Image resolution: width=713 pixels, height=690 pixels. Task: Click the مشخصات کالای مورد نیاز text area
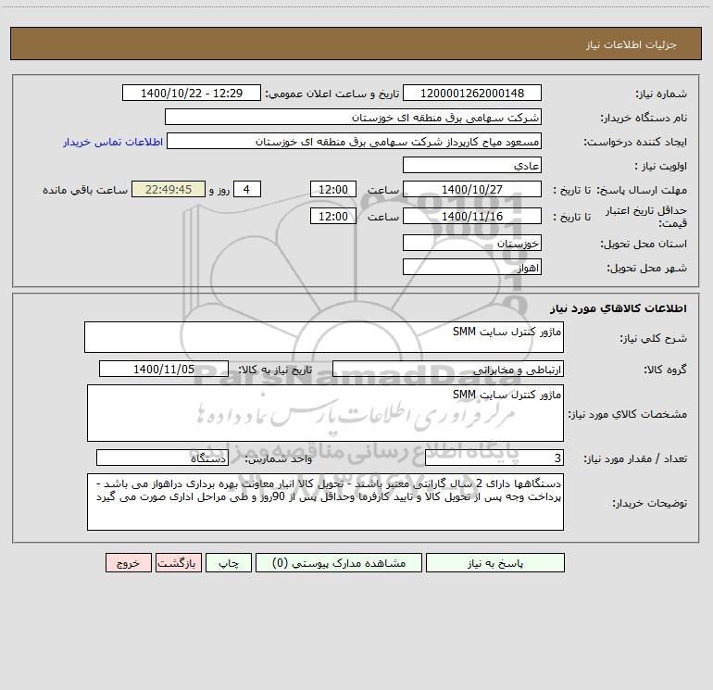click(x=325, y=413)
